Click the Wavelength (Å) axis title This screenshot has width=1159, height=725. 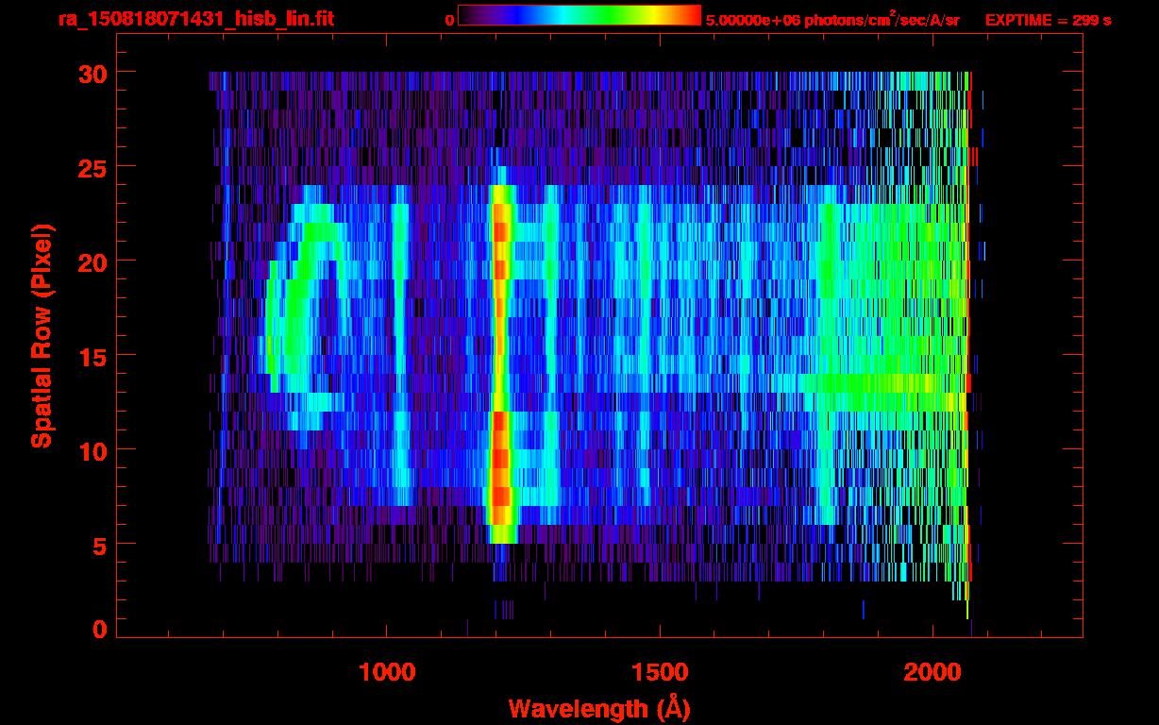(x=597, y=708)
